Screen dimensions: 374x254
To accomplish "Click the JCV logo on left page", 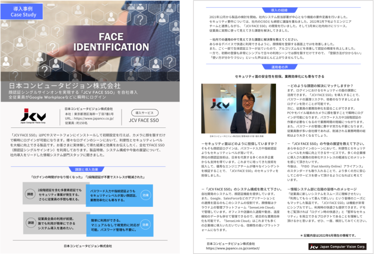I will pos(33,116).
